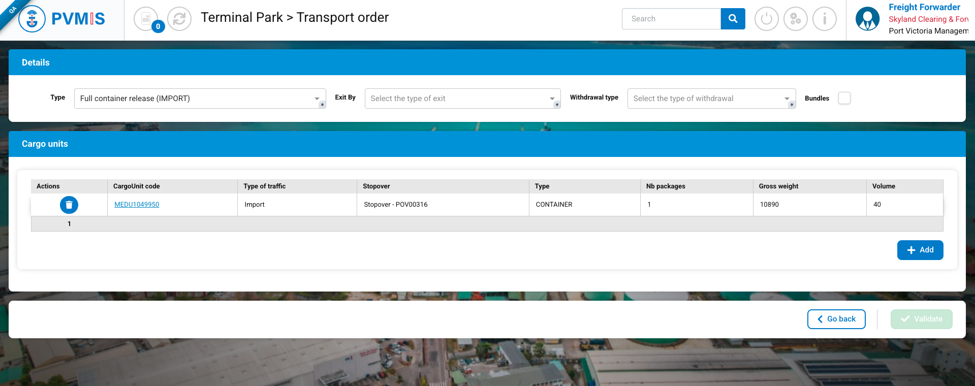Screen dimensions: 975x386
Task: Open the user profile avatar
Action: point(867,19)
